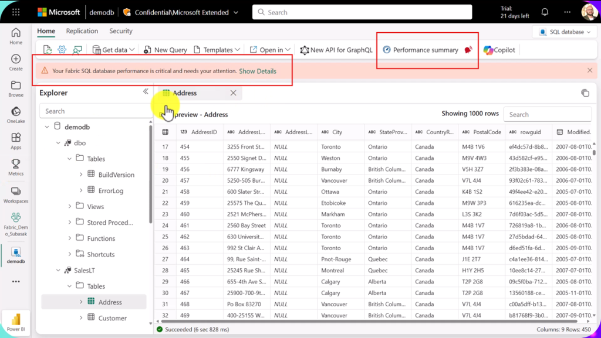Image resolution: width=601 pixels, height=338 pixels.
Task: Switch to Home ribbon tab
Action: coord(46,31)
